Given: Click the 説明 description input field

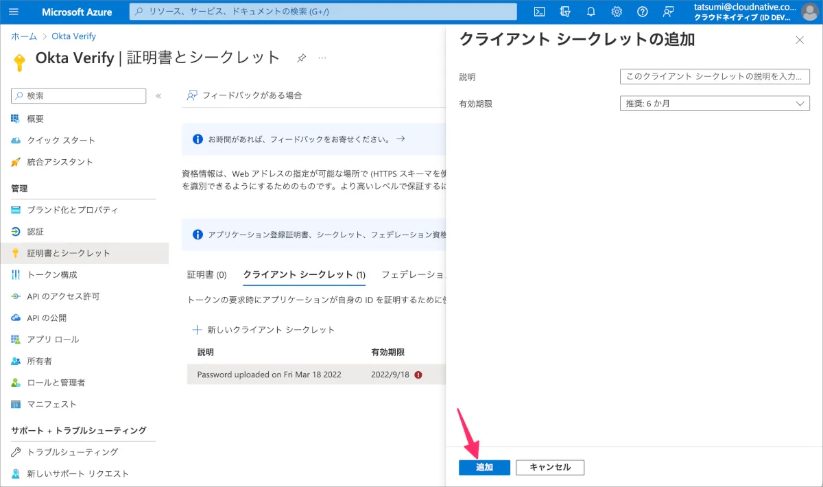Looking at the screenshot, I should 714,77.
